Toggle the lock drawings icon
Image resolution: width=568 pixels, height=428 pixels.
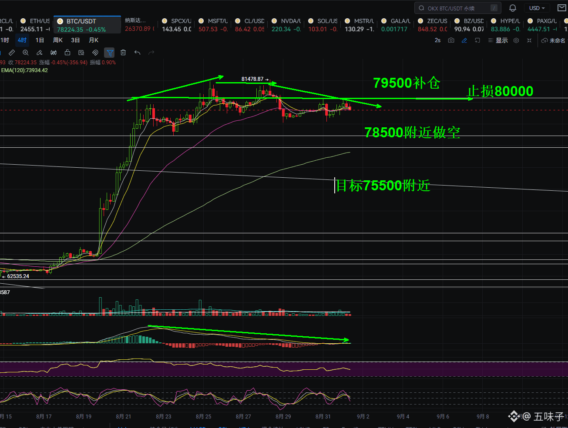[x=67, y=53]
